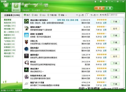Download 使命召唤6-现代战争2 with 下载 button
Viewport: 126px width, 92px height.
click(115, 22)
